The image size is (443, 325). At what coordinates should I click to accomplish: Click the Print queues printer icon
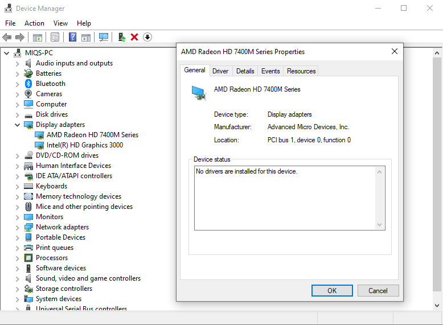point(28,248)
